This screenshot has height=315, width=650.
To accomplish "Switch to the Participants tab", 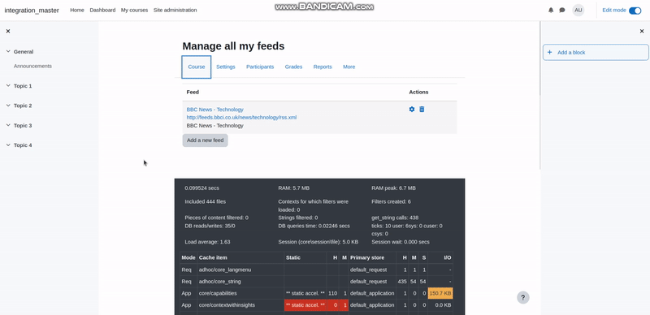I will coord(260,67).
